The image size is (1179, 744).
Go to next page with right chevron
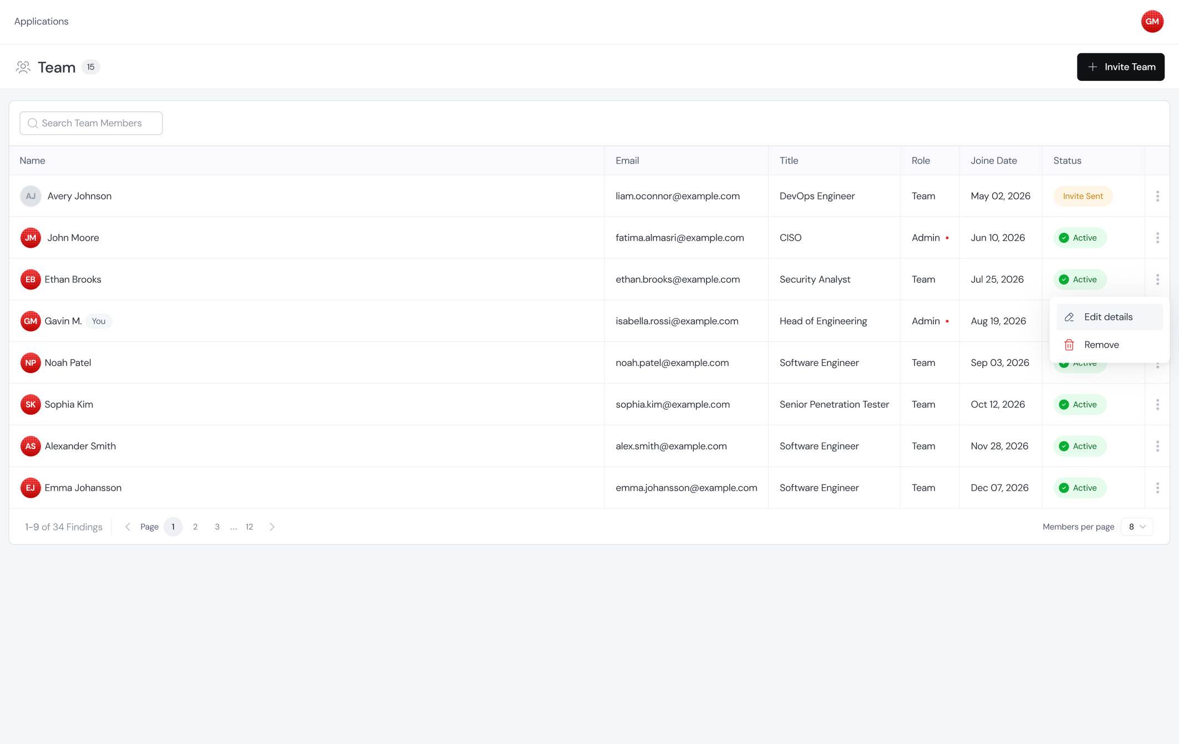point(272,527)
